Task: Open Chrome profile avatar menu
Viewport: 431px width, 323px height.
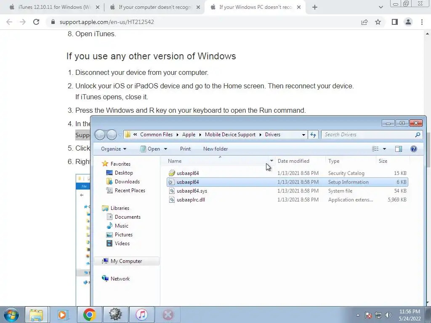Action: [x=408, y=22]
